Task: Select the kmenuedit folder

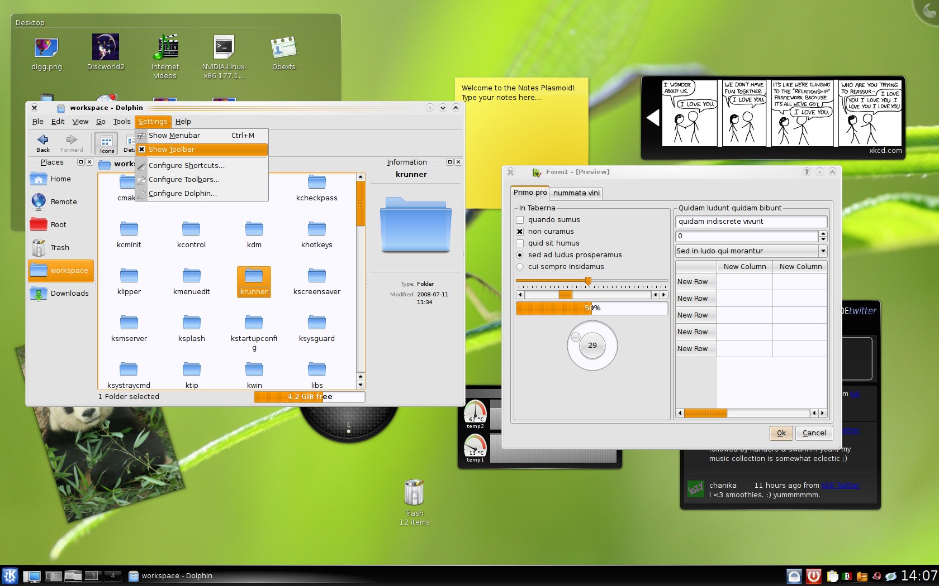Action: tap(191, 282)
